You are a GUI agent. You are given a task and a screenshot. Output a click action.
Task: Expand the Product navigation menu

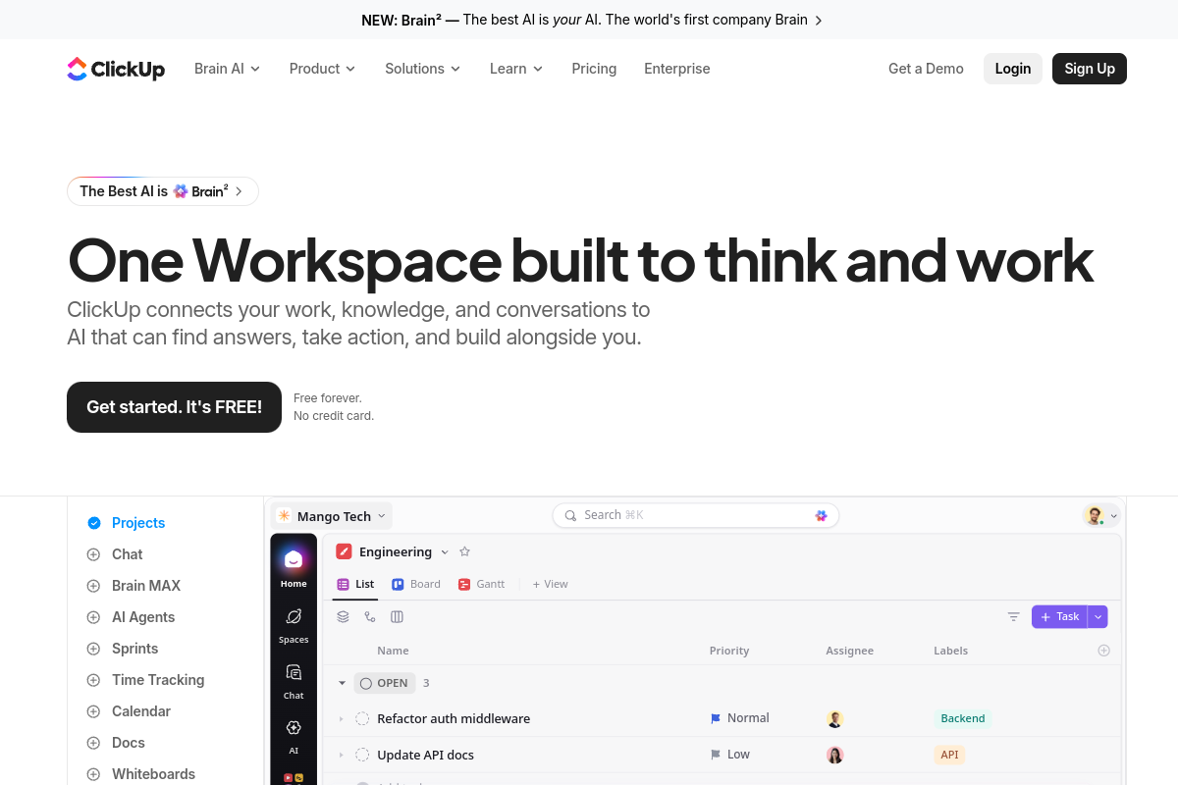pos(323,69)
